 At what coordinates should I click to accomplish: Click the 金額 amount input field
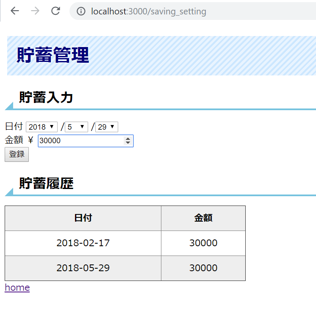pos(86,141)
